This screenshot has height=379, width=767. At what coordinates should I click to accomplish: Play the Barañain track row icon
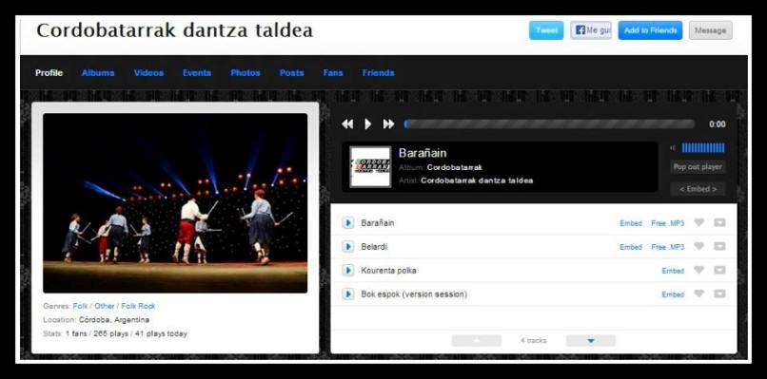[347, 222]
